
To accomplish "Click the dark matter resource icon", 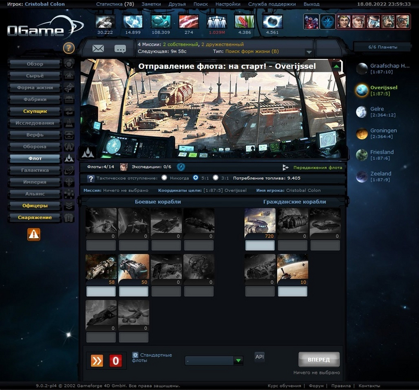I will coord(272,22).
